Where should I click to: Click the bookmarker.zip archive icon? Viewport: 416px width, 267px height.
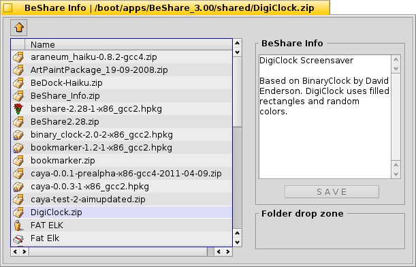(x=18, y=161)
